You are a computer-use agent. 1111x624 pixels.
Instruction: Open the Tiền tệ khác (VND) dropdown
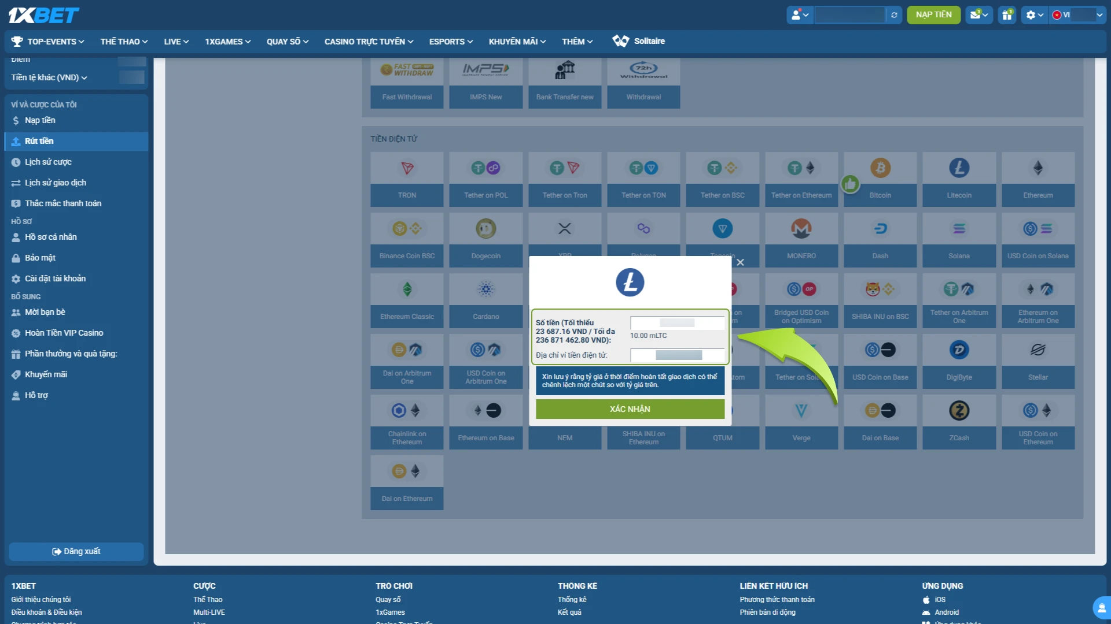click(x=49, y=77)
